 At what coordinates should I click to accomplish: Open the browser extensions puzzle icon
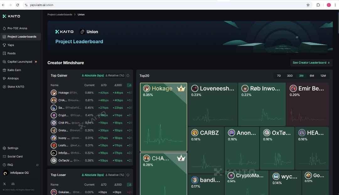(318, 5)
